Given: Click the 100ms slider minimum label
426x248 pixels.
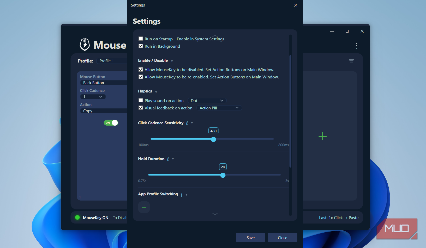Looking at the screenshot, I should pyautogui.click(x=143, y=145).
